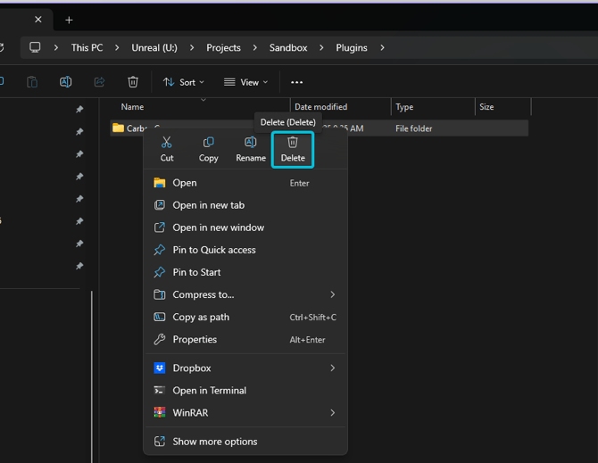598x463 pixels.
Task: Open a new tab with plus button
Action: 69,21
